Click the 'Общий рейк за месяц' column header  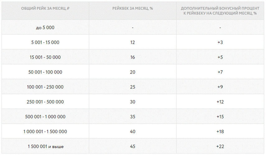point(45,8)
